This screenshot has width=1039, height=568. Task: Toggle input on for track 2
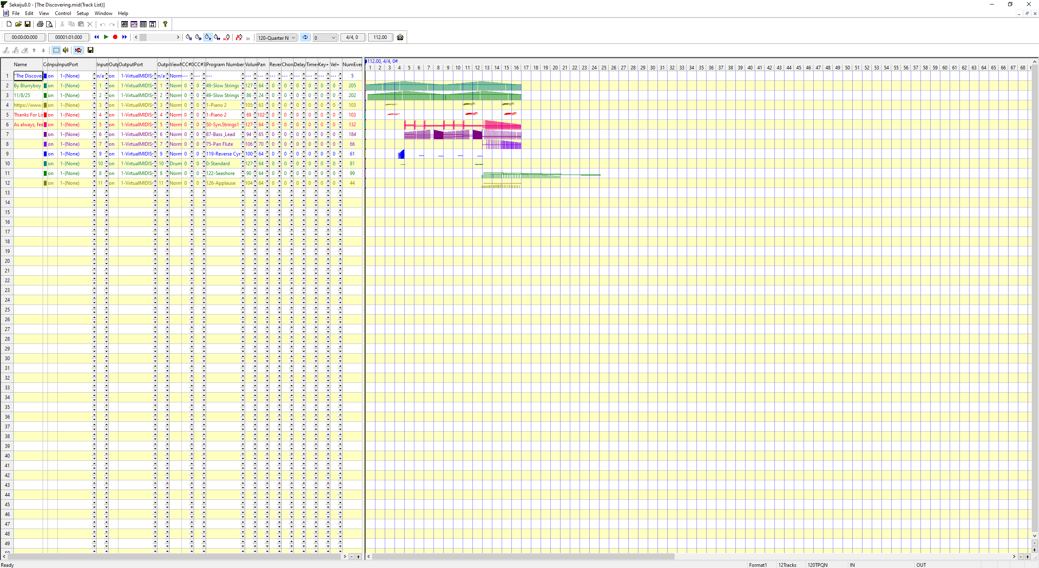tap(51, 86)
